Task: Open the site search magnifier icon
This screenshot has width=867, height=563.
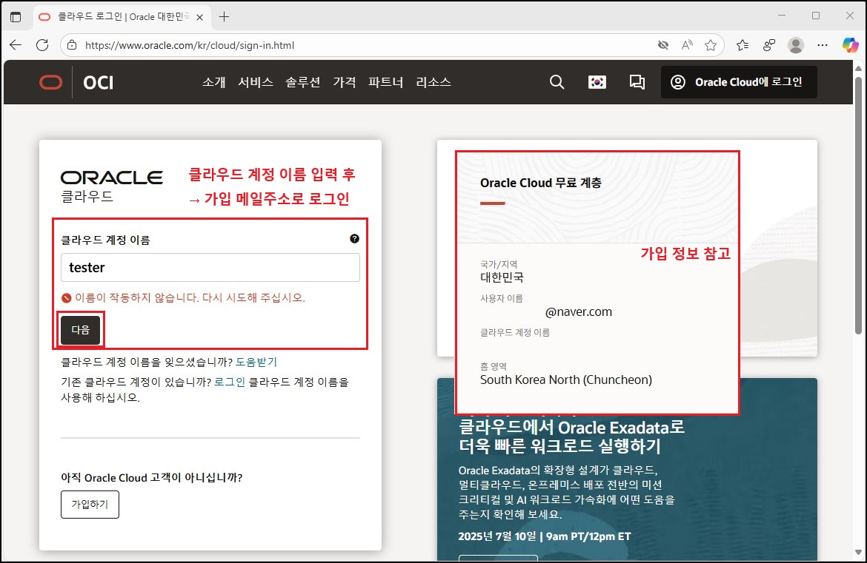Action: pos(557,82)
